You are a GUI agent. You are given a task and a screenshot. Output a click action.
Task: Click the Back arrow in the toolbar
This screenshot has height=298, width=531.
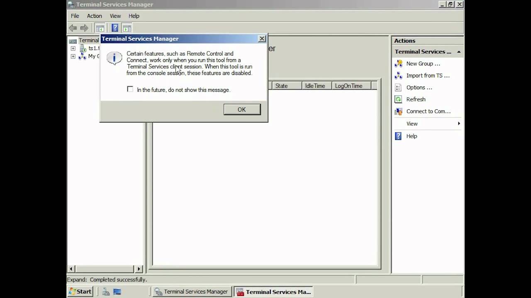73,28
